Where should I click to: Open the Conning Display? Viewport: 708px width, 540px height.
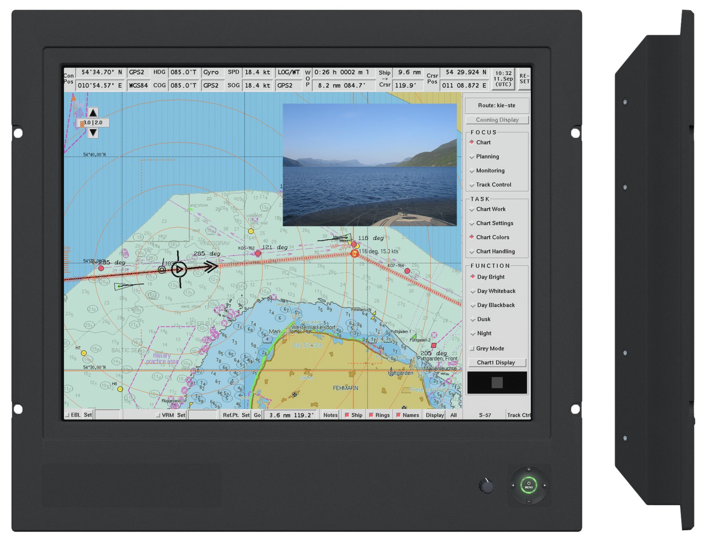(x=497, y=120)
